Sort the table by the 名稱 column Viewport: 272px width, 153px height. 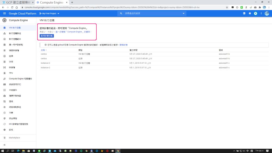tap(44, 50)
